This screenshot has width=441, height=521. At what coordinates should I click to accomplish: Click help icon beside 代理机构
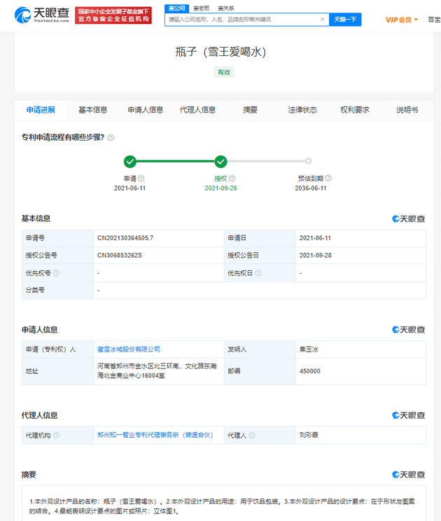57,436
